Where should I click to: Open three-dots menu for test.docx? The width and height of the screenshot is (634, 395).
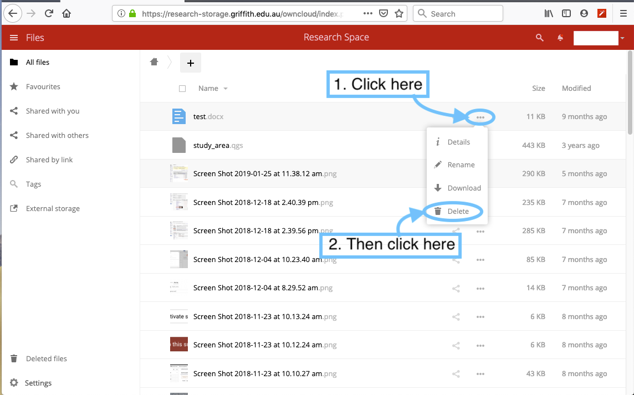[480, 117]
